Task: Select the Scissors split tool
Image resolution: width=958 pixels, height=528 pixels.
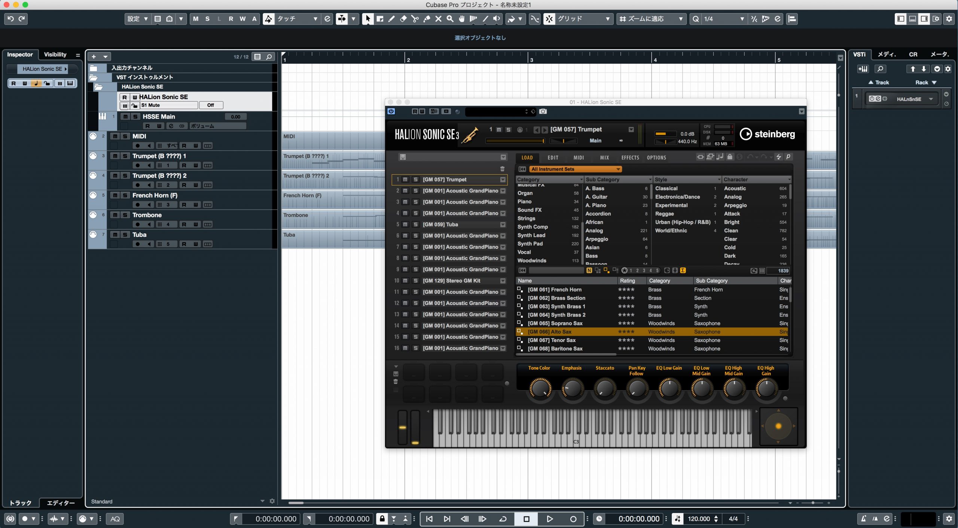Action: tap(415, 19)
